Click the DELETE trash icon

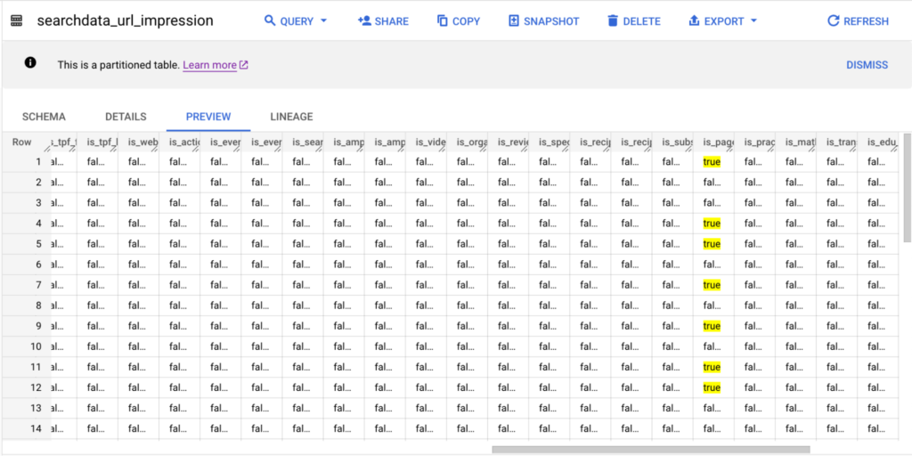[x=613, y=21]
